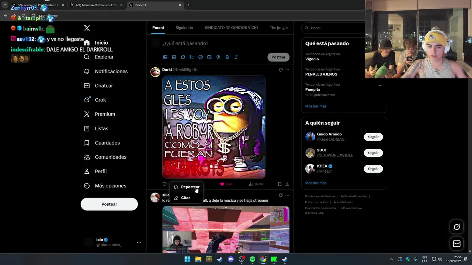The image size is (472, 265).
Task: Toggle bold formatting in composer
Action: tap(227, 57)
